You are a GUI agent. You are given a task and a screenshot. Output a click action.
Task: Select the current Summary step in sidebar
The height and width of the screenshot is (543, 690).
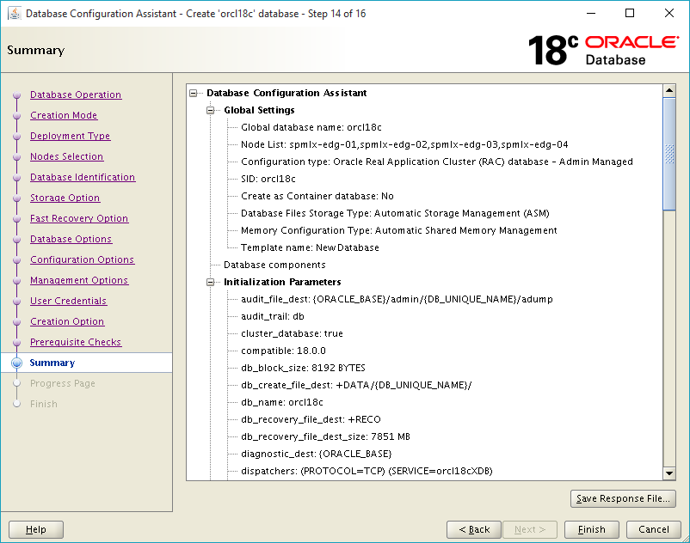click(x=52, y=363)
